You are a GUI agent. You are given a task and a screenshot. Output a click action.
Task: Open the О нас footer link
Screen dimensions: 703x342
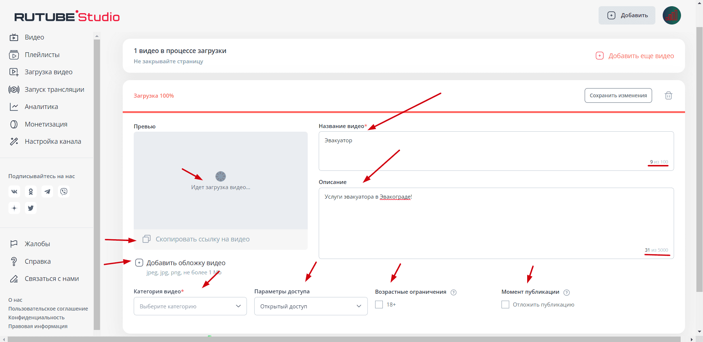tap(15, 300)
